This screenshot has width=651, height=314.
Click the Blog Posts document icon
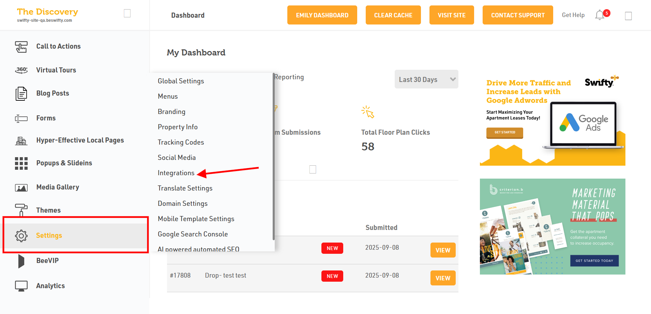pyautogui.click(x=21, y=94)
